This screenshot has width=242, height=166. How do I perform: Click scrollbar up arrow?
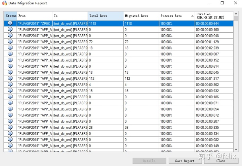[236, 14]
